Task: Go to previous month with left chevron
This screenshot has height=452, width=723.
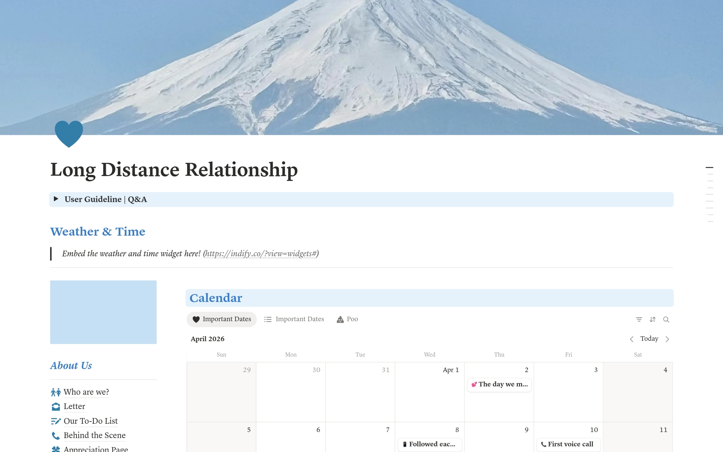Action: click(x=631, y=339)
